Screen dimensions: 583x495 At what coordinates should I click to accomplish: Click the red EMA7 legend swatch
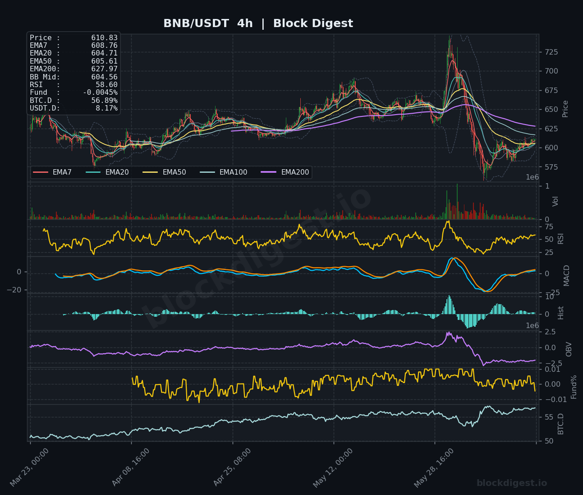pos(41,172)
